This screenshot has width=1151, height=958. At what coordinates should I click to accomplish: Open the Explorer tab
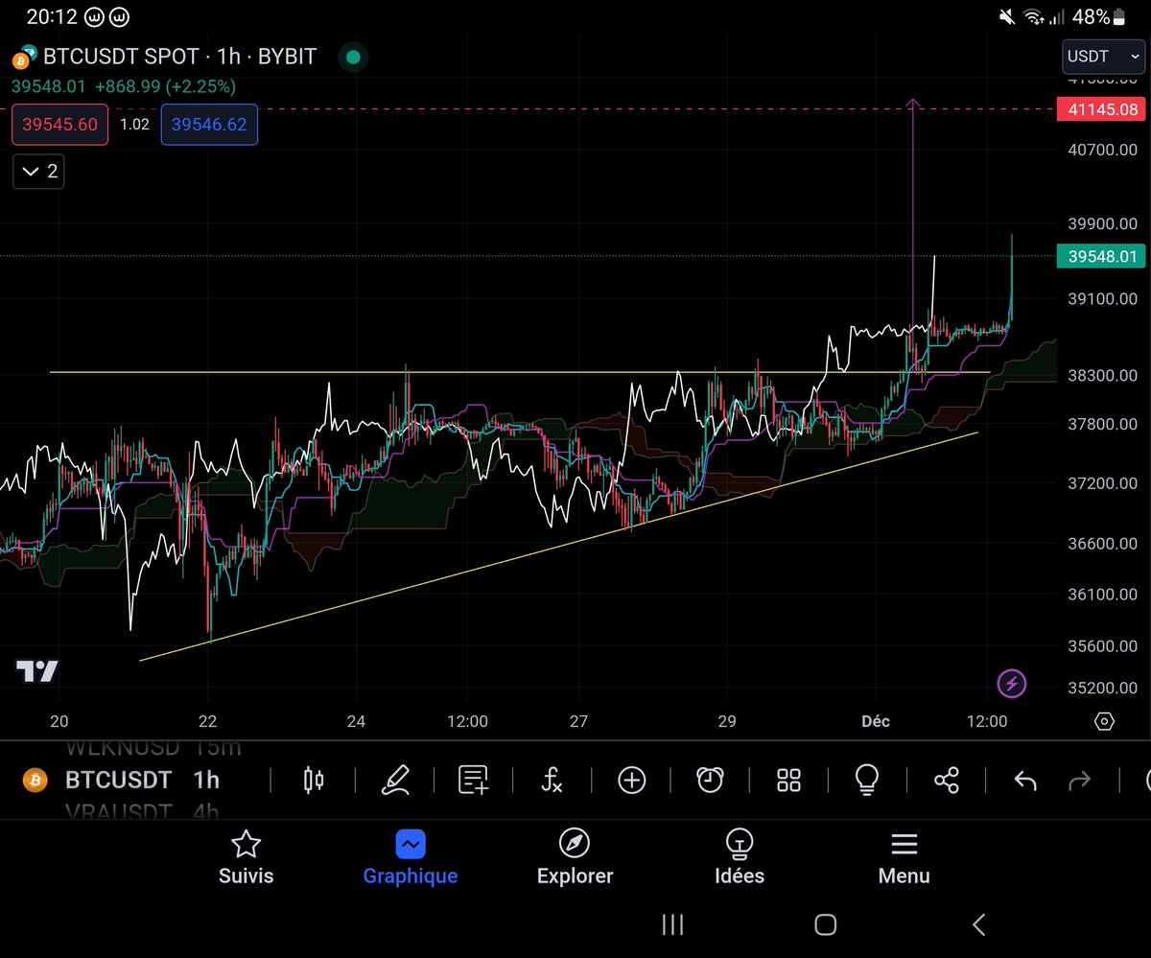pos(575,858)
